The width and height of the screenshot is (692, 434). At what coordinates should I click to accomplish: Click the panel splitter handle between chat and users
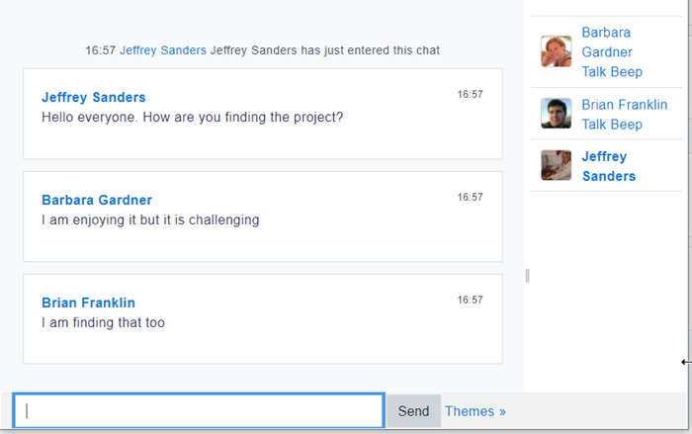coord(527,276)
